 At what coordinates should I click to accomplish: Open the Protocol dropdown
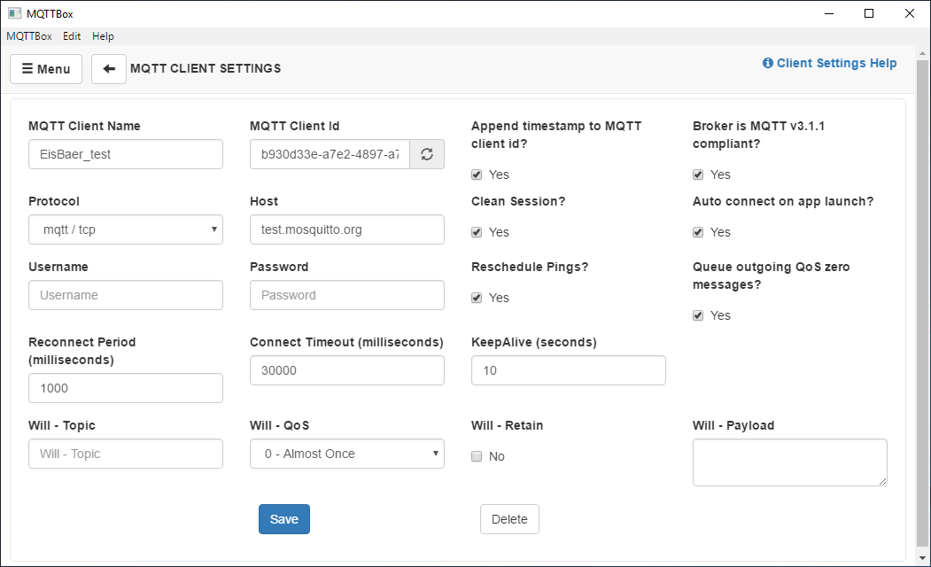tap(126, 229)
